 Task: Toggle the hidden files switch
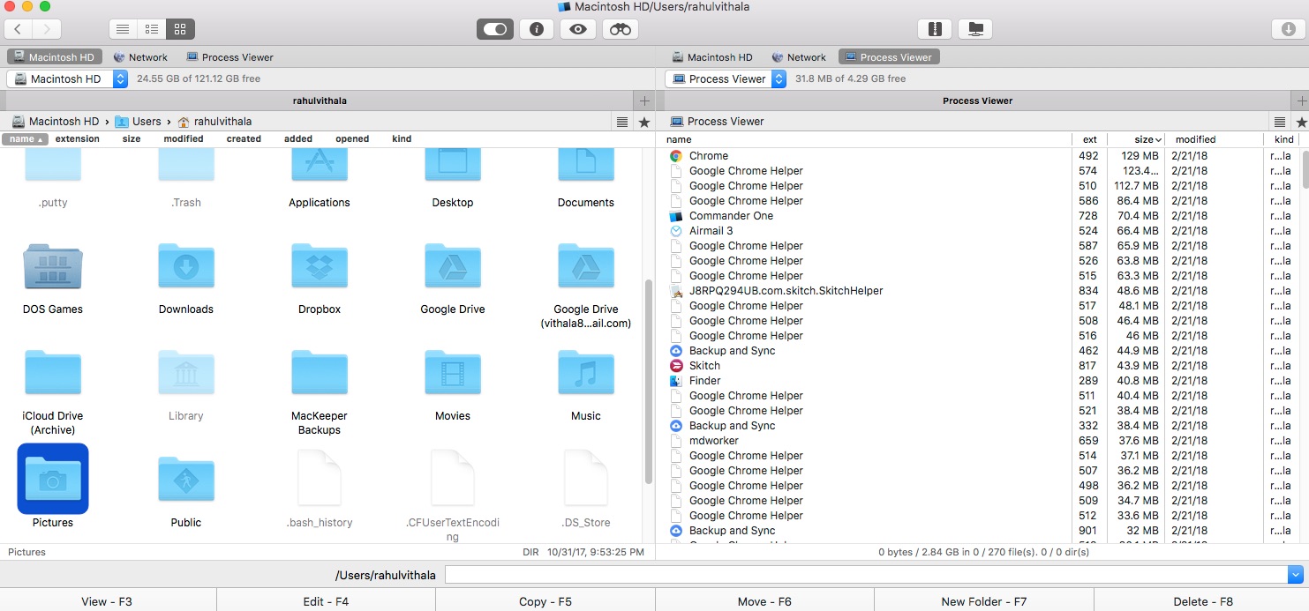coord(495,29)
